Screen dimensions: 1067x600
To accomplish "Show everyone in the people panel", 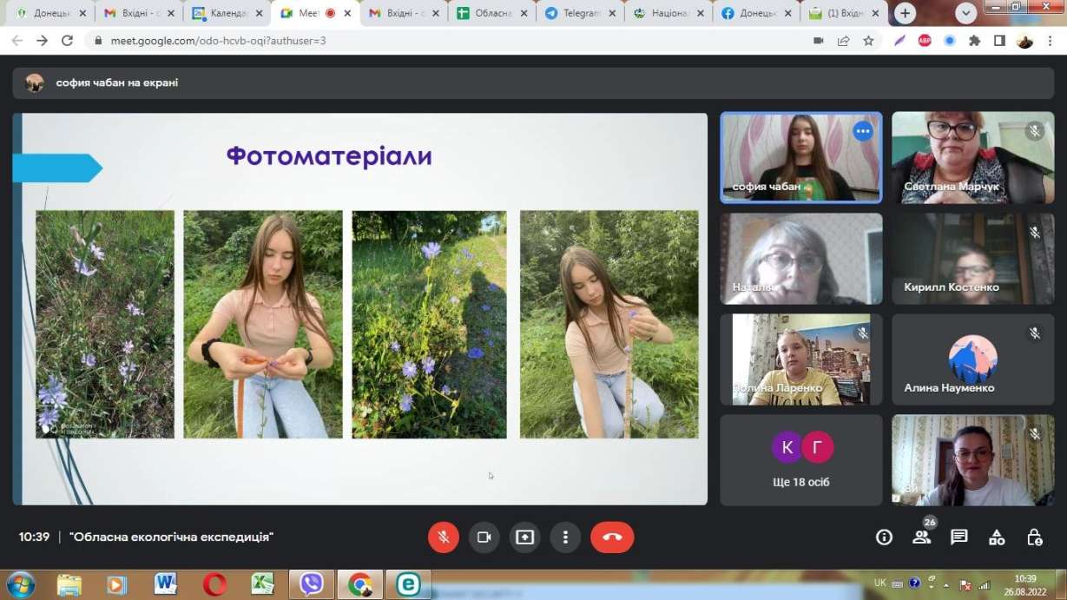I will (921, 537).
